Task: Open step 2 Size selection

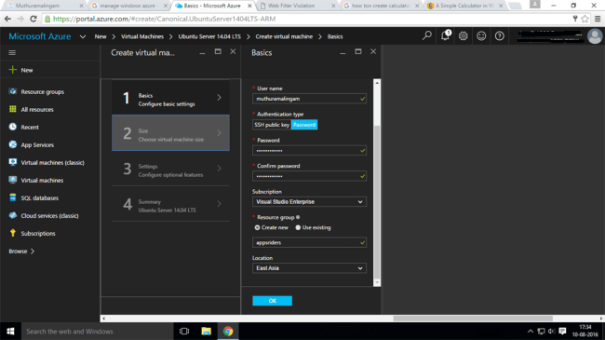Action: pos(170,132)
